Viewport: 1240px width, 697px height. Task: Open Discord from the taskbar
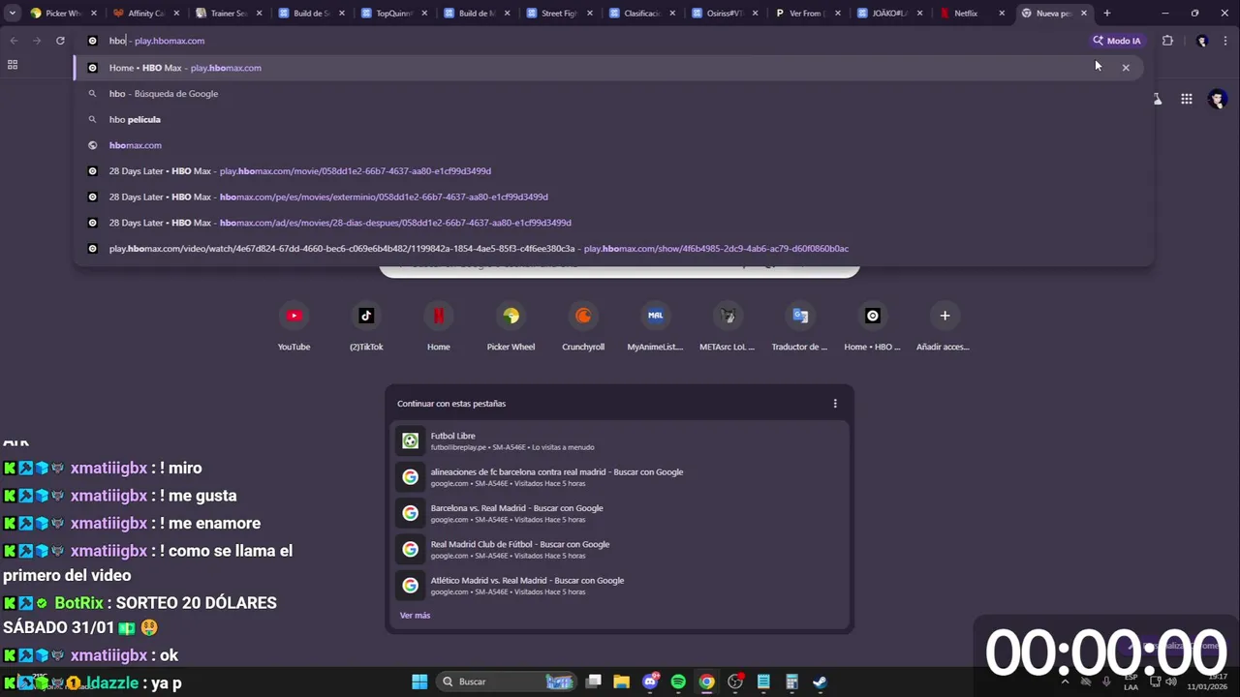point(650,682)
